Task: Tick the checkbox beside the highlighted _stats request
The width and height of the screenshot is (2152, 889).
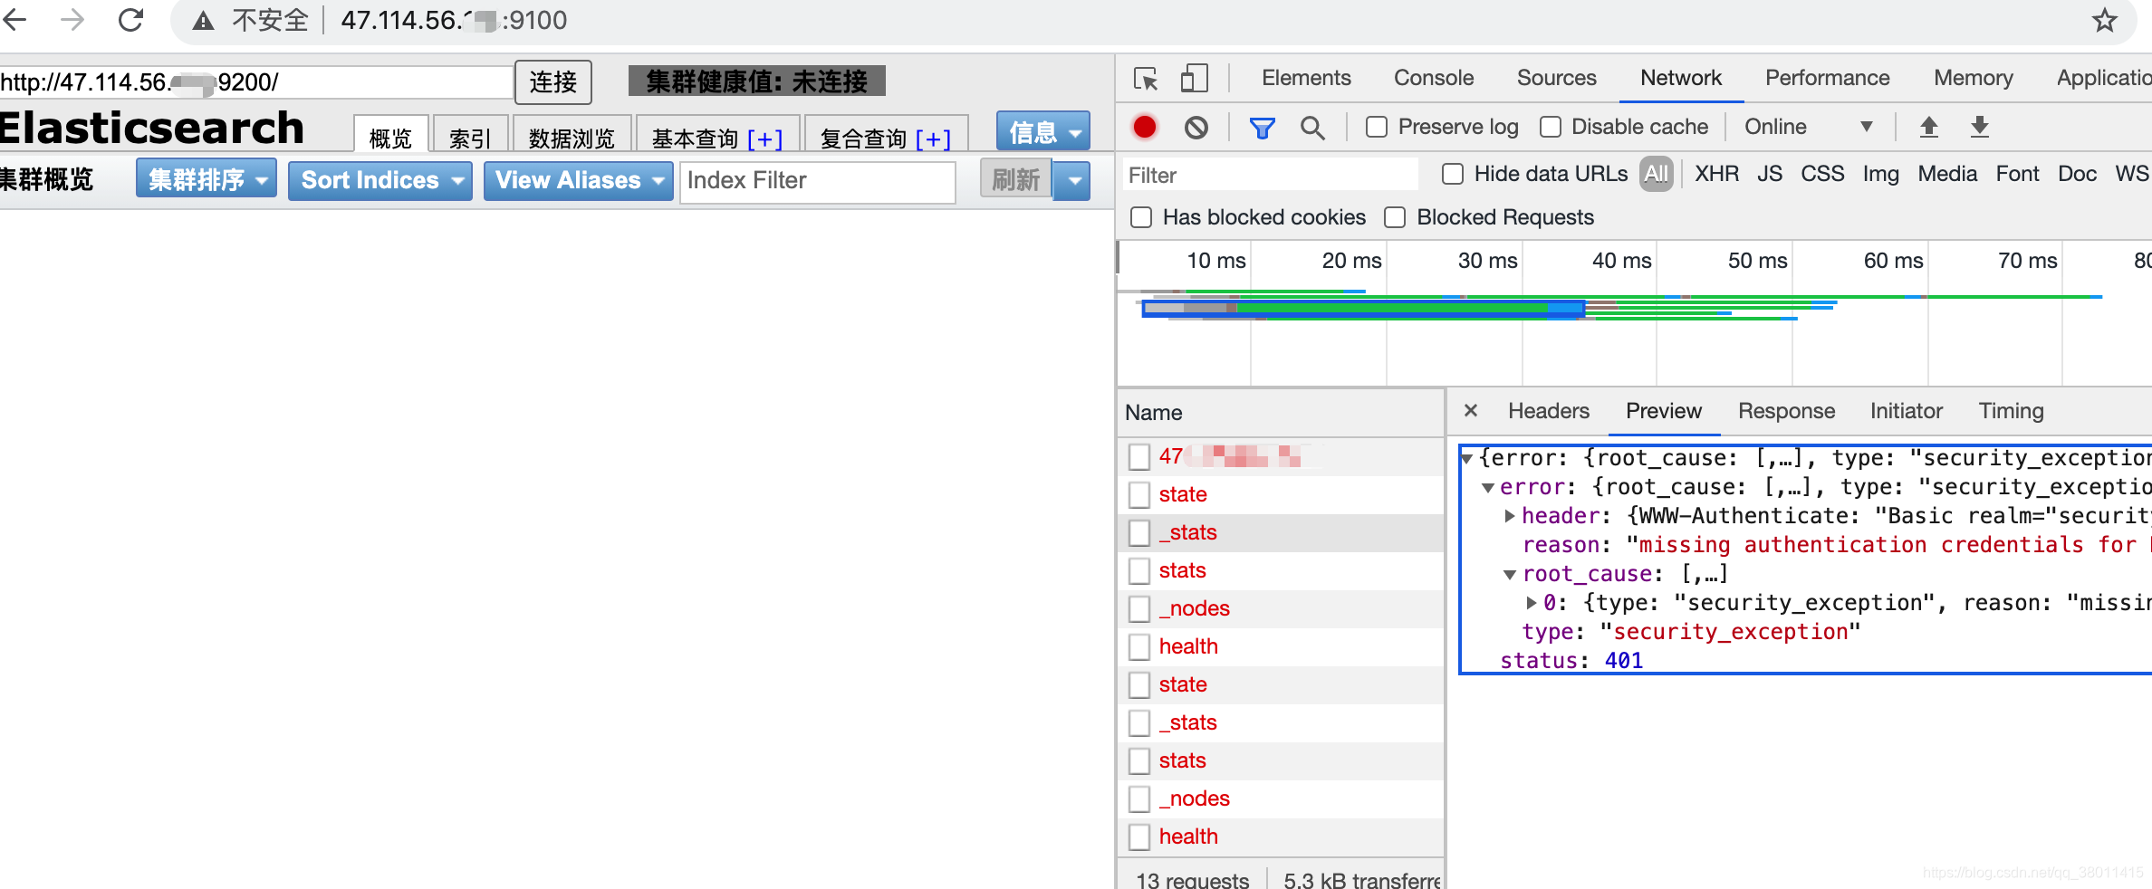Action: pos(1139,533)
